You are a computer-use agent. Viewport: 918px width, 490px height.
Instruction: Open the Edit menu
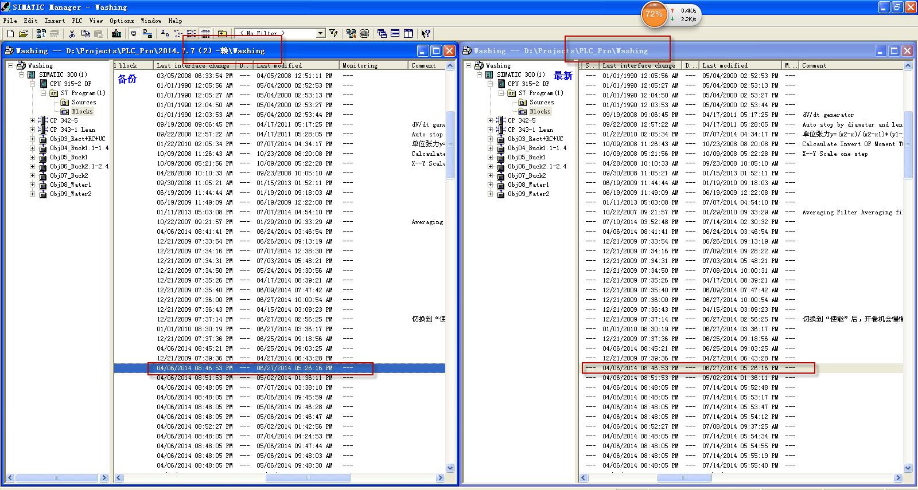coord(30,21)
